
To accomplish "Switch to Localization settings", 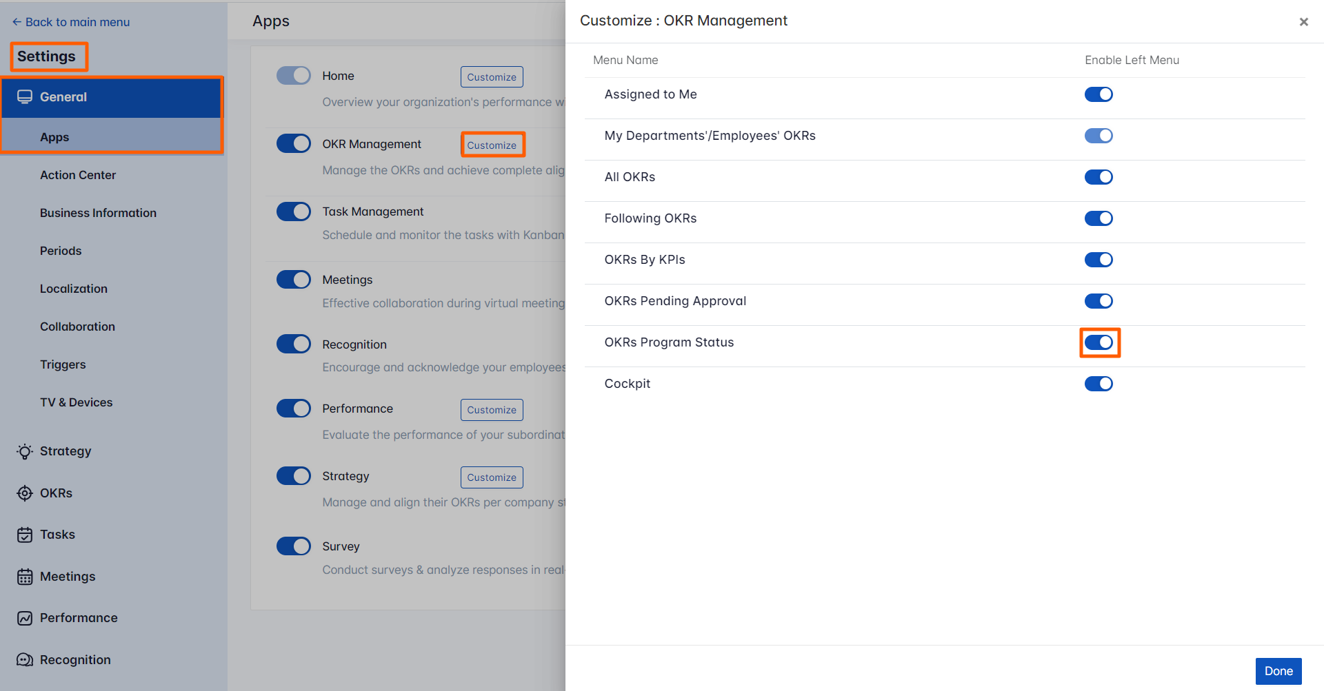I will tap(74, 289).
